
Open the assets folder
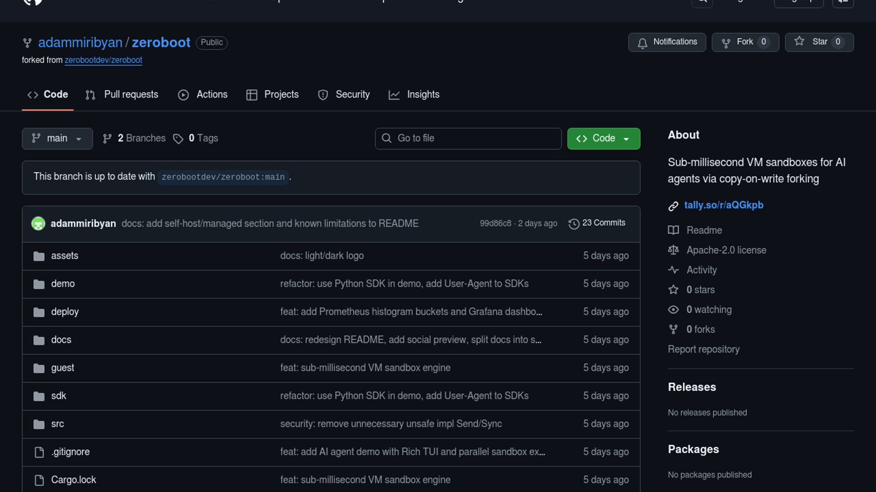point(64,256)
